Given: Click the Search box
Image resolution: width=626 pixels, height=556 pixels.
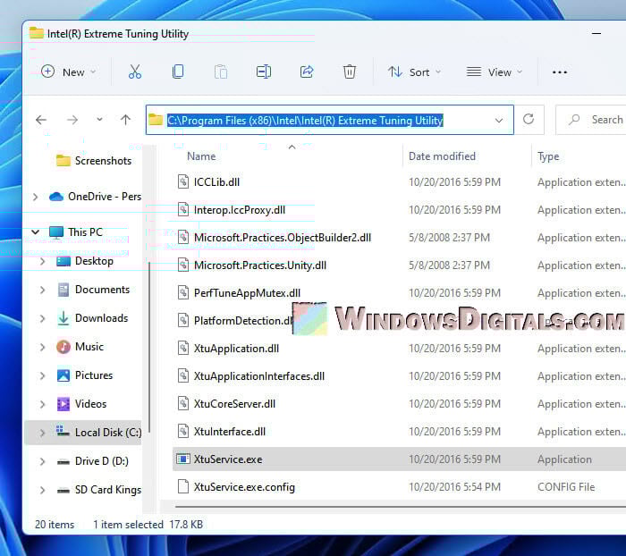Looking at the screenshot, I should click(591, 120).
